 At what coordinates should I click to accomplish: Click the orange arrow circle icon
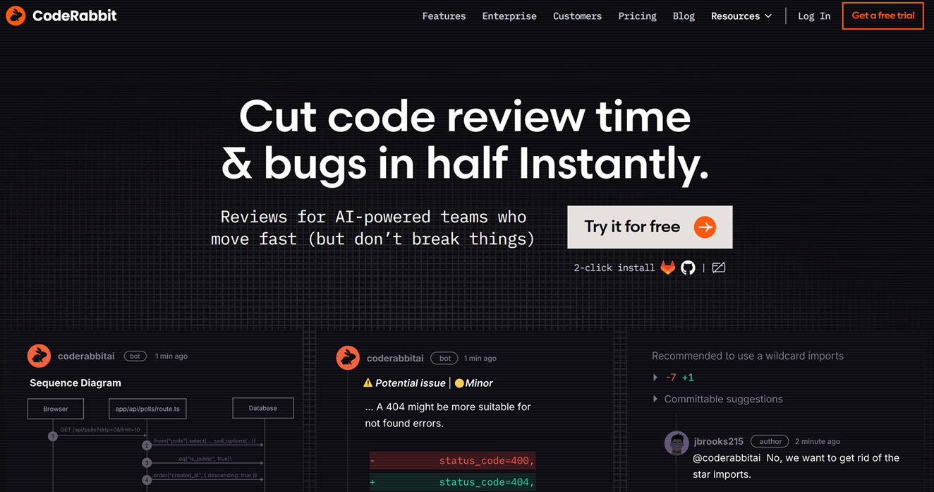click(705, 227)
